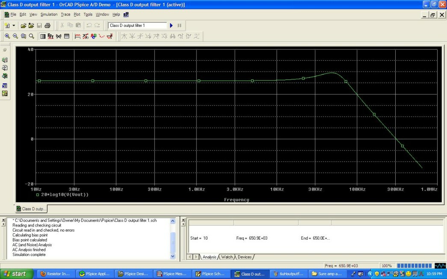The width and height of the screenshot is (447, 279).
Task: Open the Plot menu
Action: click(x=77, y=15)
